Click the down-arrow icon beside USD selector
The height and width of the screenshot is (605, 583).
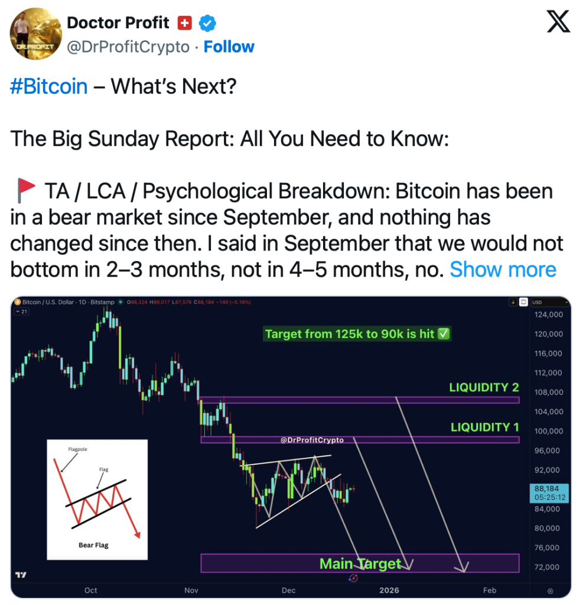click(x=513, y=302)
